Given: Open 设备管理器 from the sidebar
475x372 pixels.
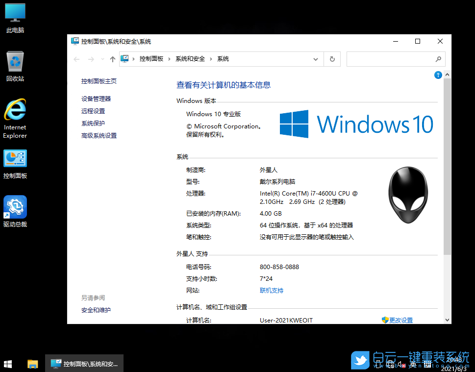Looking at the screenshot, I should (96, 98).
